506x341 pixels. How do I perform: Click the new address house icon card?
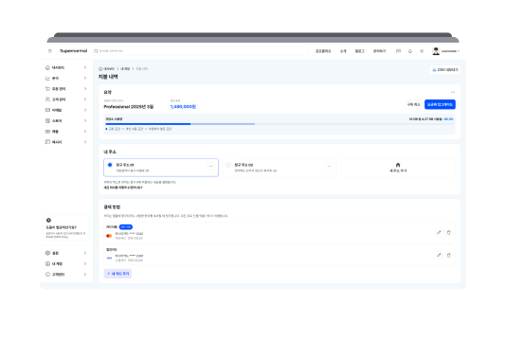[398, 168]
